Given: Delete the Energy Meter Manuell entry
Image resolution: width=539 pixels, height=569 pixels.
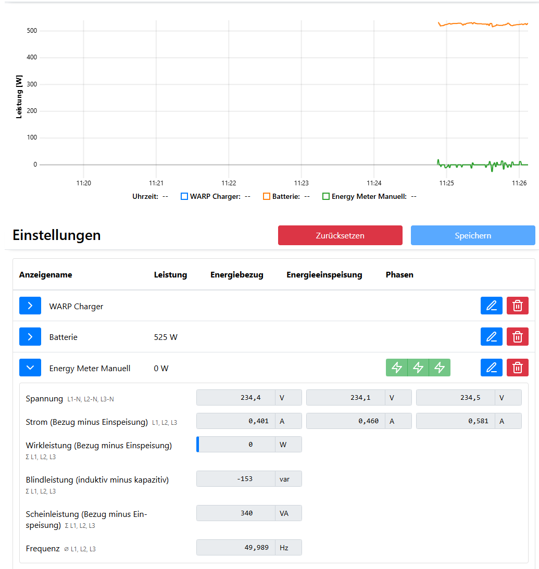Looking at the screenshot, I should pos(517,368).
